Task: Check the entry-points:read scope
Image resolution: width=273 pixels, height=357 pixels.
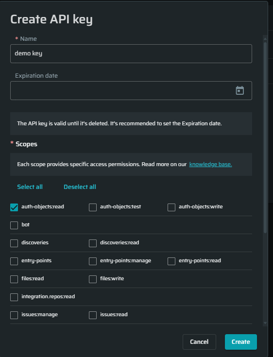Action: pos(171,261)
